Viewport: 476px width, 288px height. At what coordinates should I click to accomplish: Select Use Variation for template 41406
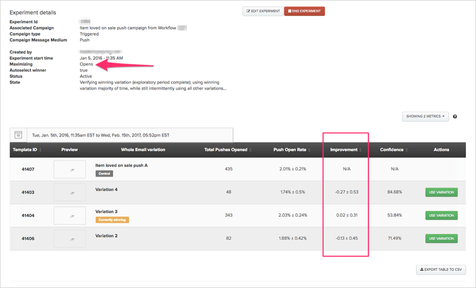tap(441, 239)
